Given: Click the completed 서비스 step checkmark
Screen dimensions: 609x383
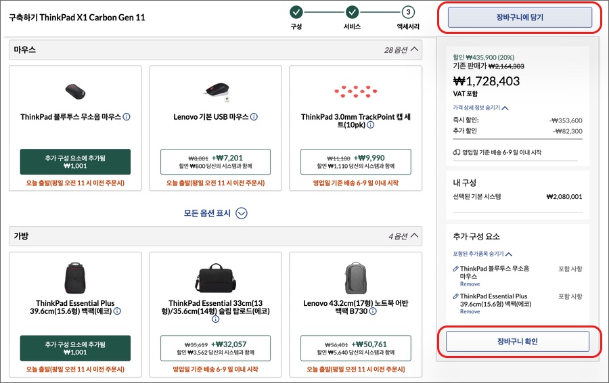Looking at the screenshot, I should [x=353, y=12].
